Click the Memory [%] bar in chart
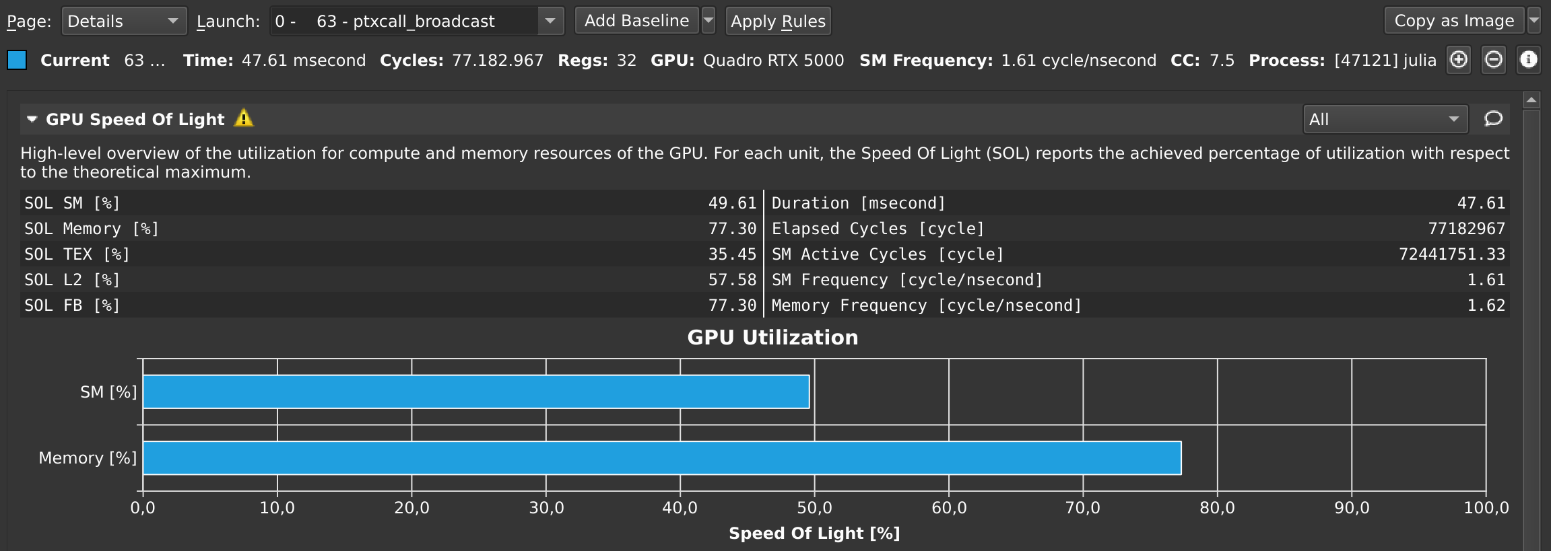1551x551 pixels. click(x=662, y=458)
